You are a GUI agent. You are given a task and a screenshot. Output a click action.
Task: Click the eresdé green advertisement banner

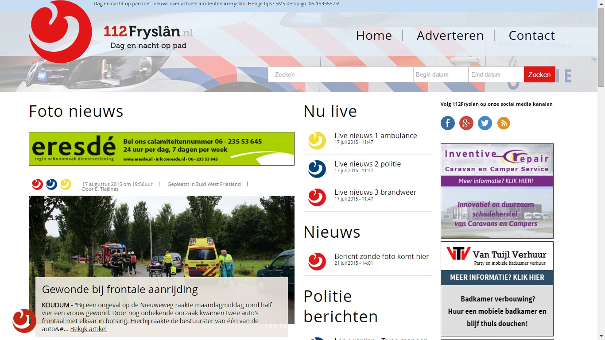(x=162, y=149)
